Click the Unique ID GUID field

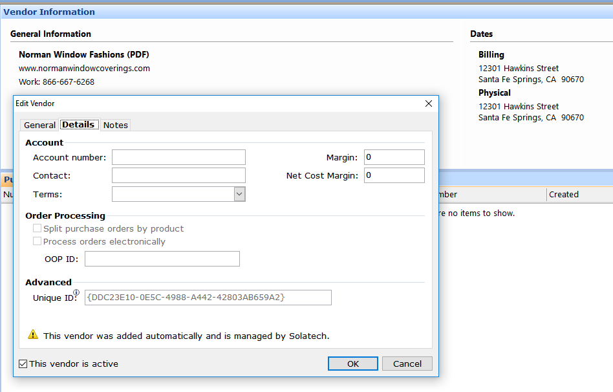pos(208,298)
